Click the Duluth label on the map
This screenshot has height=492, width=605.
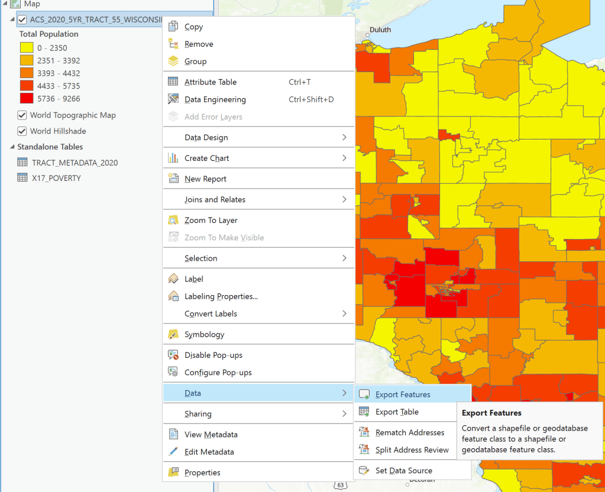pos(380,30)
